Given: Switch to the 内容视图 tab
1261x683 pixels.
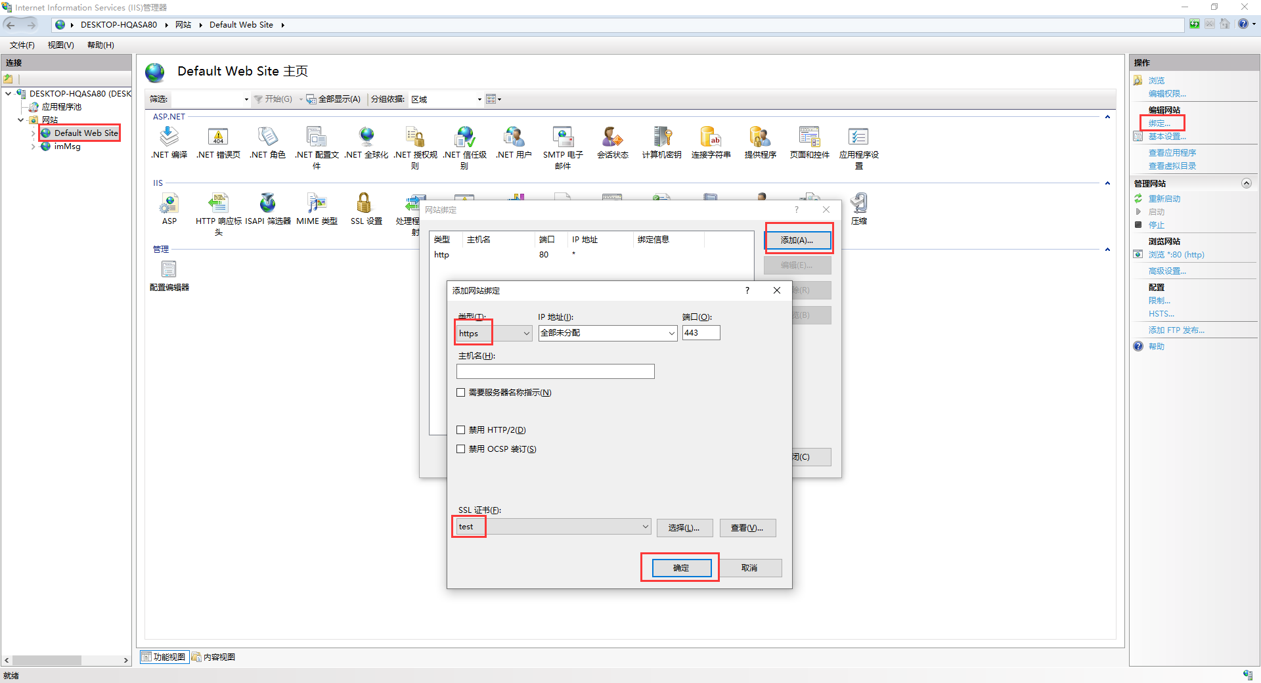Looking at the screenshot, I should 214,657.
